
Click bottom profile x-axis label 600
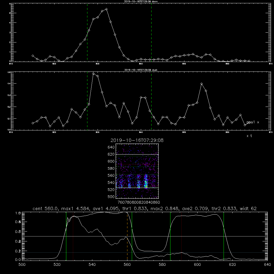198,265
